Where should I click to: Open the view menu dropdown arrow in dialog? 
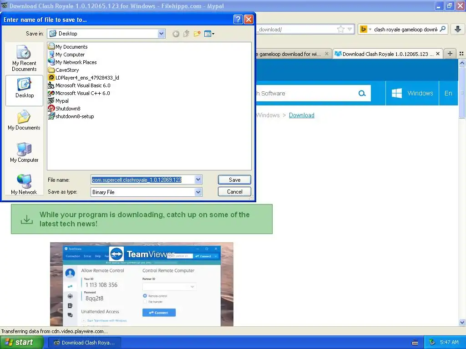(213, 34)
